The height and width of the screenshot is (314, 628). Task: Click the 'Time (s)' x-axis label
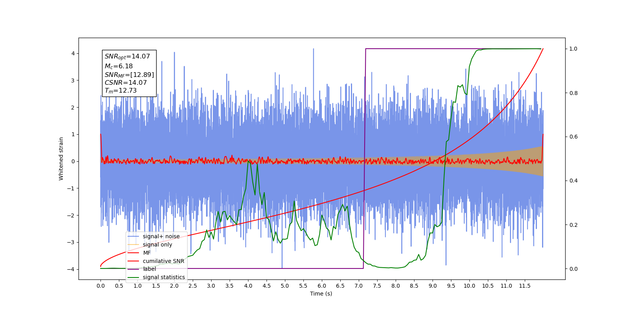tap(321, 294)
